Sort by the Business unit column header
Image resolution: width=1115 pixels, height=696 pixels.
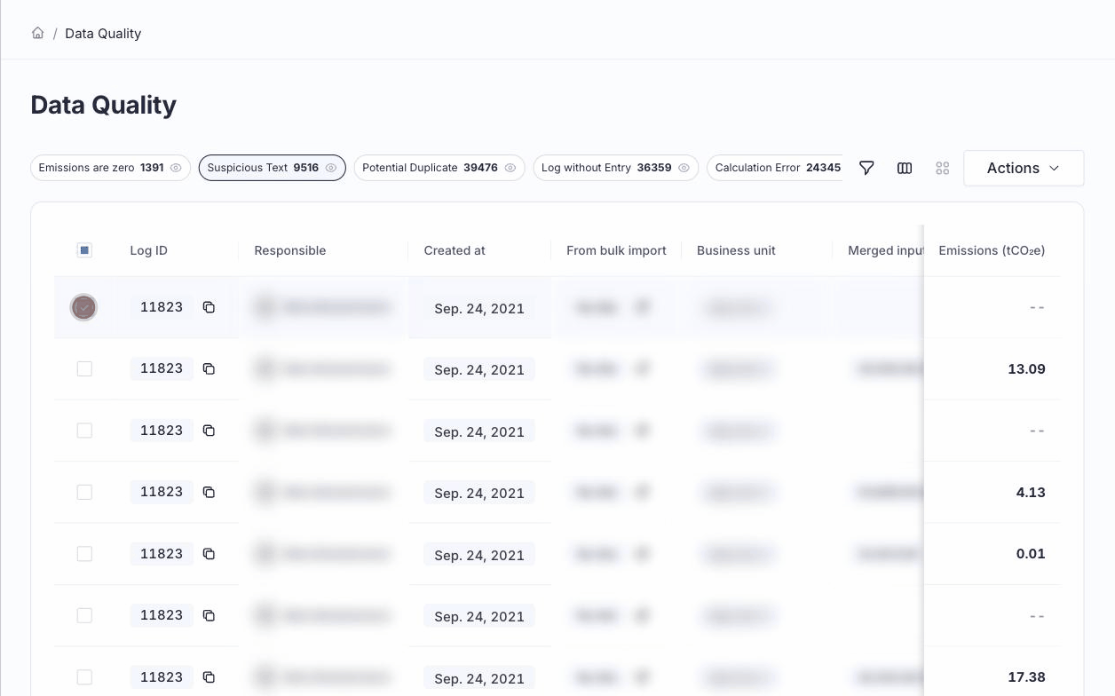(x=736, y=250)
